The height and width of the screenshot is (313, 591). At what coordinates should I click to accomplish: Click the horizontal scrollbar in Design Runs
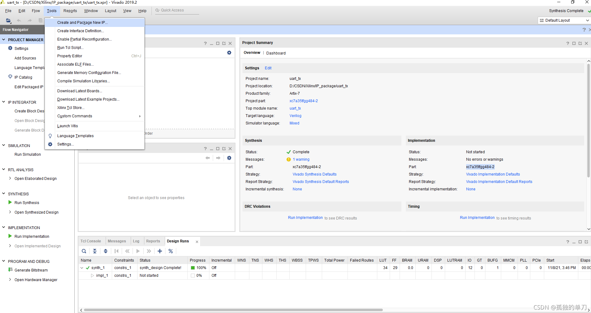pos(233,310)
